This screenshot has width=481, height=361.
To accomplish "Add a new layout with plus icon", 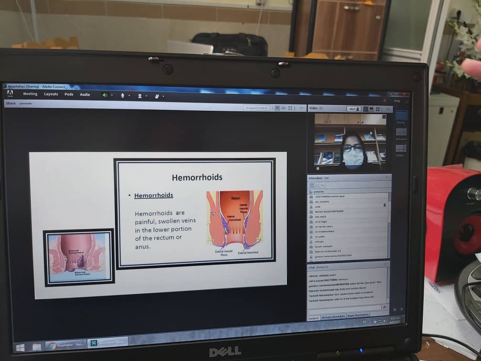I will [x=402, y=309].
